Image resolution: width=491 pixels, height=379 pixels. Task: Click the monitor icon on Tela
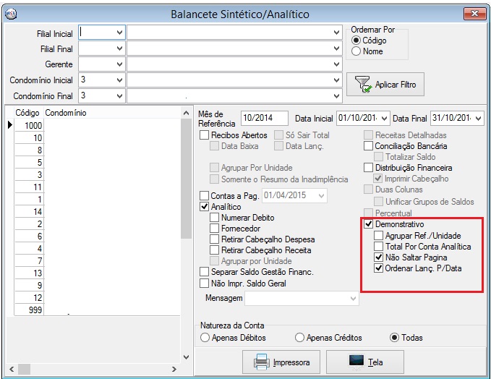pos(356,362)
